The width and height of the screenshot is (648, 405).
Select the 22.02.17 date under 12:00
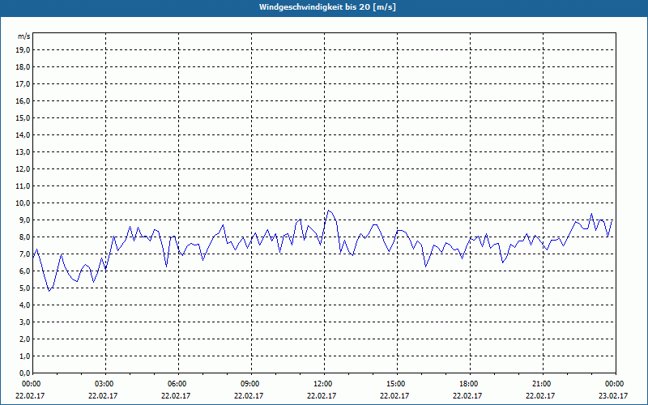coord(322,395)
